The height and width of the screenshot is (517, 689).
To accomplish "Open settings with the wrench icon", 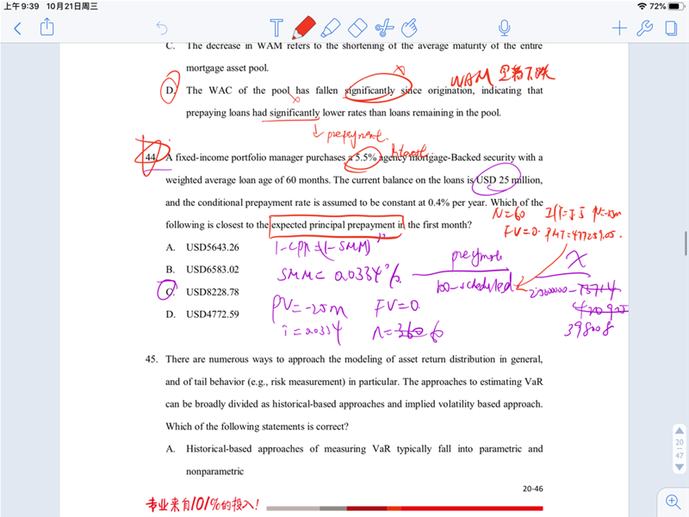I will click(644, 28).
